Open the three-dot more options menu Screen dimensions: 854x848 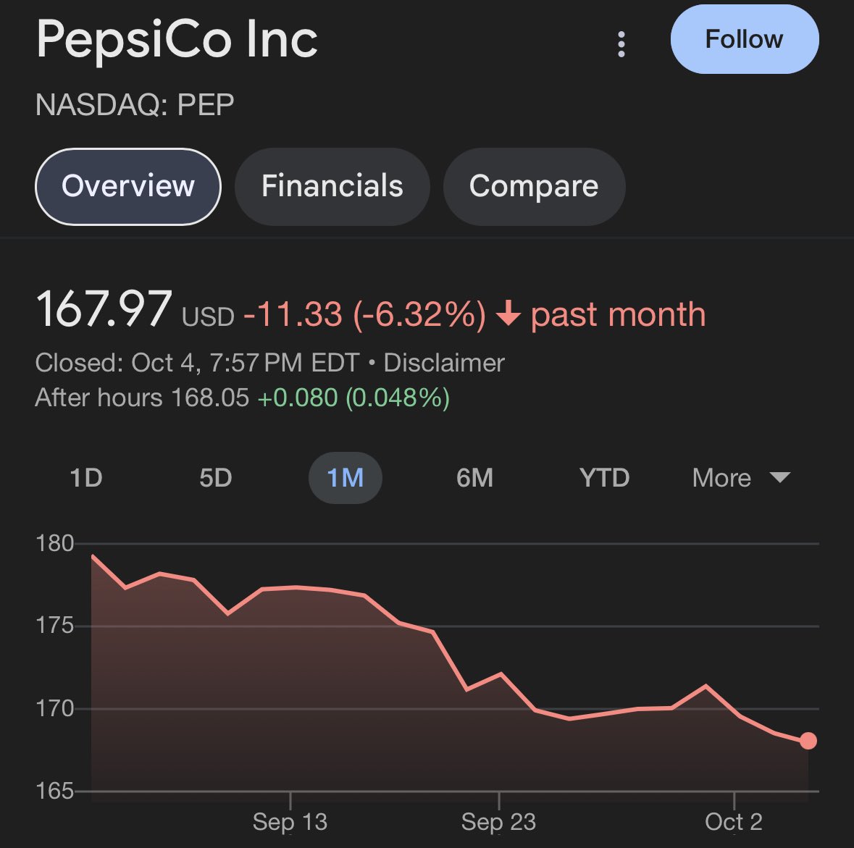621,44
